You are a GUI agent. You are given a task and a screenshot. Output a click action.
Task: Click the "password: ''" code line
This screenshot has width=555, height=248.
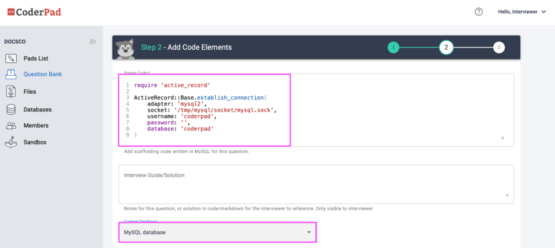point(169,122)
